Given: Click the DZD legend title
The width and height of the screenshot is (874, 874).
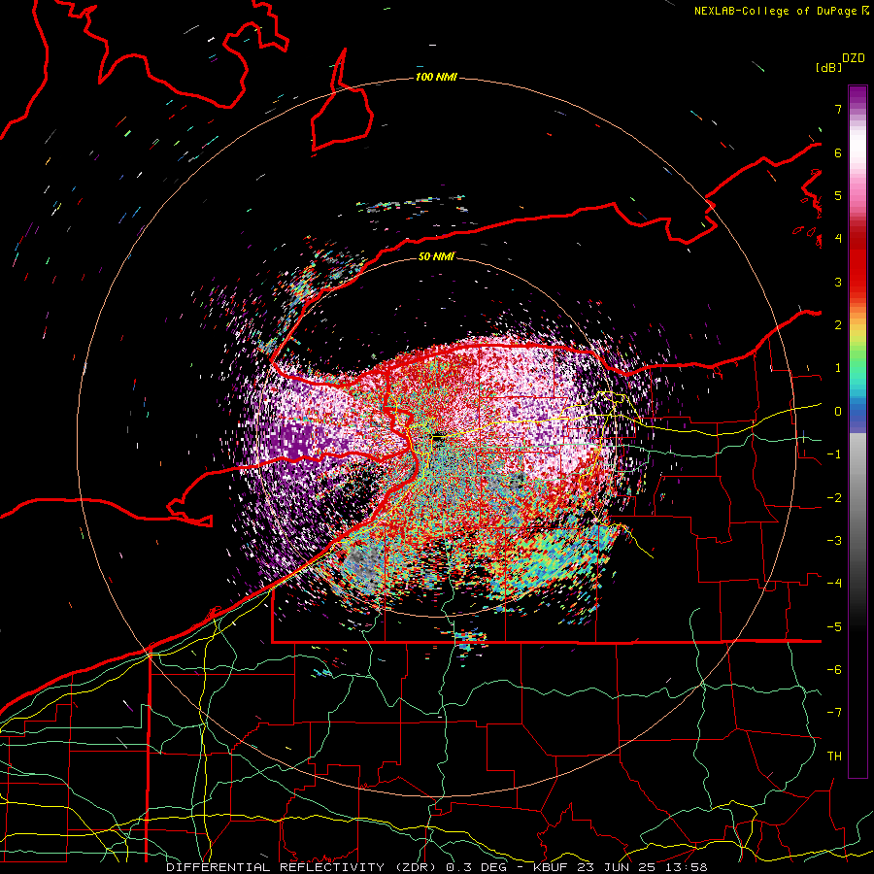Looking at the screenshot, I should 854,58.
